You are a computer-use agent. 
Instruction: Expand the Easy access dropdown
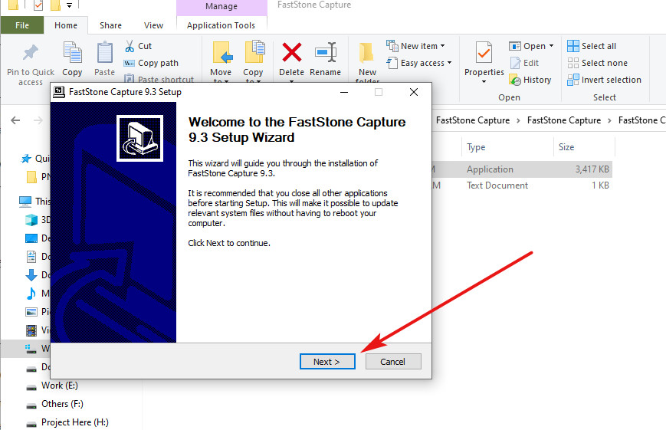point(449,63)
